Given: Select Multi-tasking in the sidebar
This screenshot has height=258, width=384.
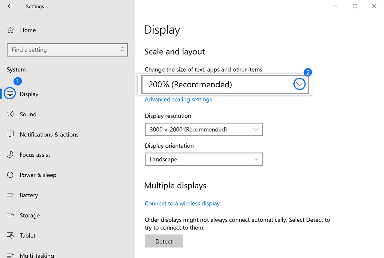Looking at the screenshot, I should tap(37, 255).
